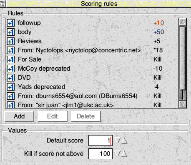The height and width of the screenshot is (165, 191).
Task: Click the +50 score of body
Action: [159, 32]
